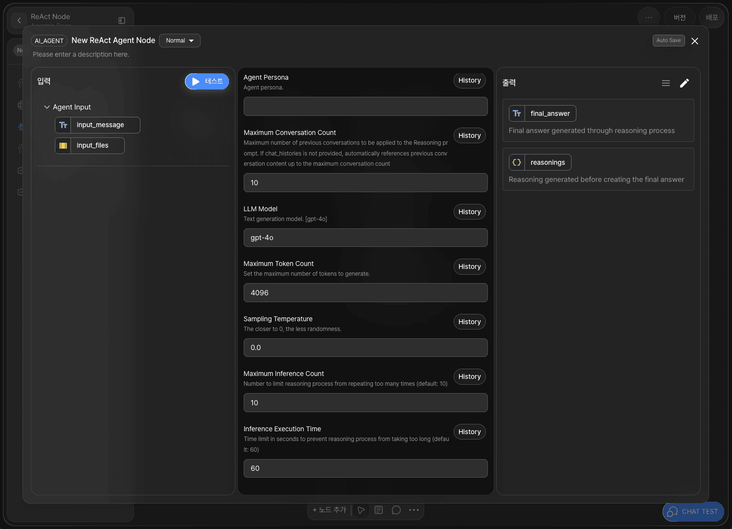Open History for LLM Model
Viewport: 732px width, 529px height.
469,212
